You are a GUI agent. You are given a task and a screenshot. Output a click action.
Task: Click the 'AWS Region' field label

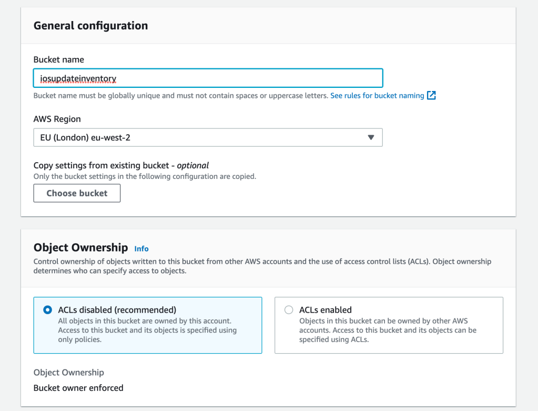57,119
